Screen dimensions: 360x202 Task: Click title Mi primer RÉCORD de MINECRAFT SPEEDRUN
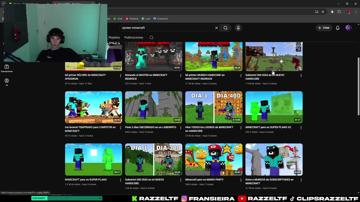[x=85, y=77]
